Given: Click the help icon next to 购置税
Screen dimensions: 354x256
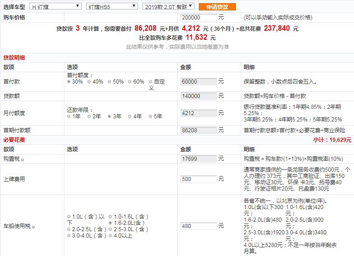Looking at the screenshot, I should click(x=23, y=160).
